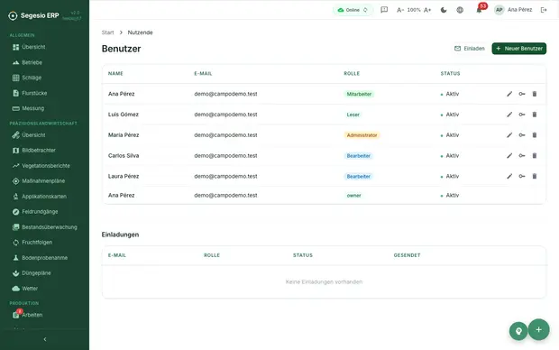Edit Luis Gómez with the pencil icon
The height and width of the screenshot is (350, 559).
[509, 115]
